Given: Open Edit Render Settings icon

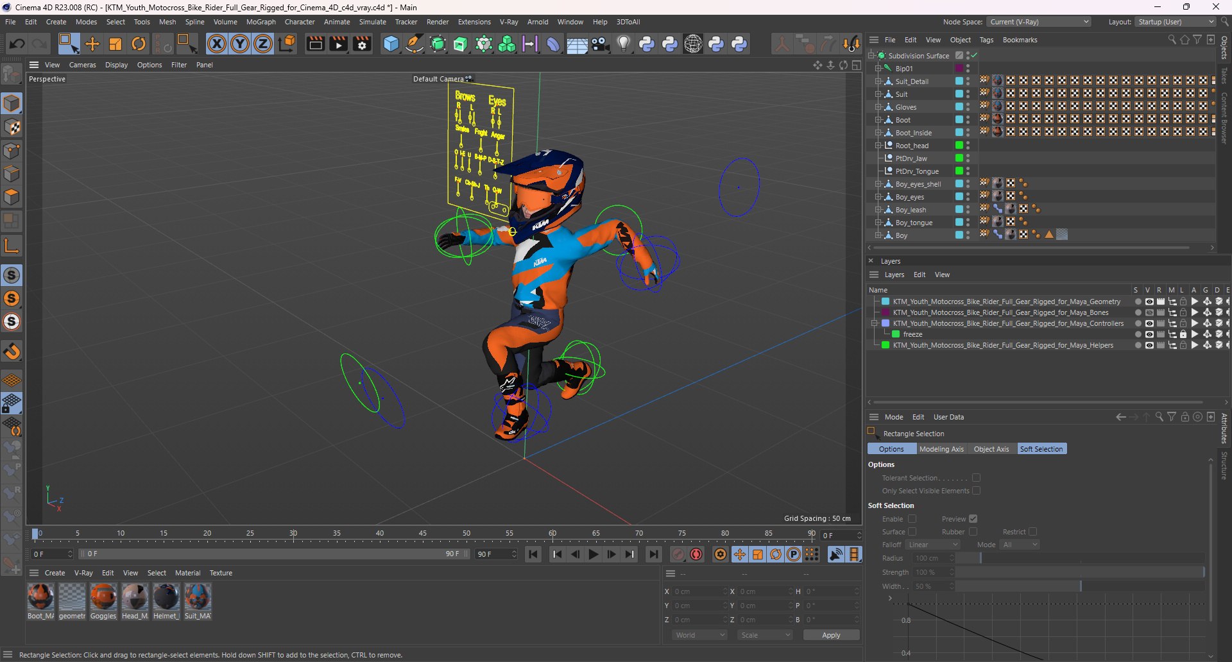Looking at the screenshot, I should pos(363,44).
